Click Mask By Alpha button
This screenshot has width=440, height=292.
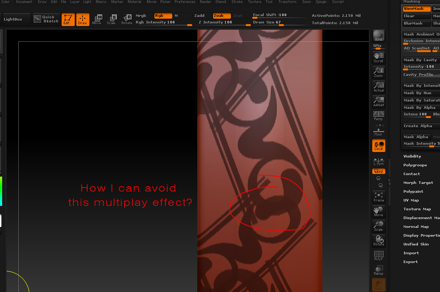pos(421,108)
